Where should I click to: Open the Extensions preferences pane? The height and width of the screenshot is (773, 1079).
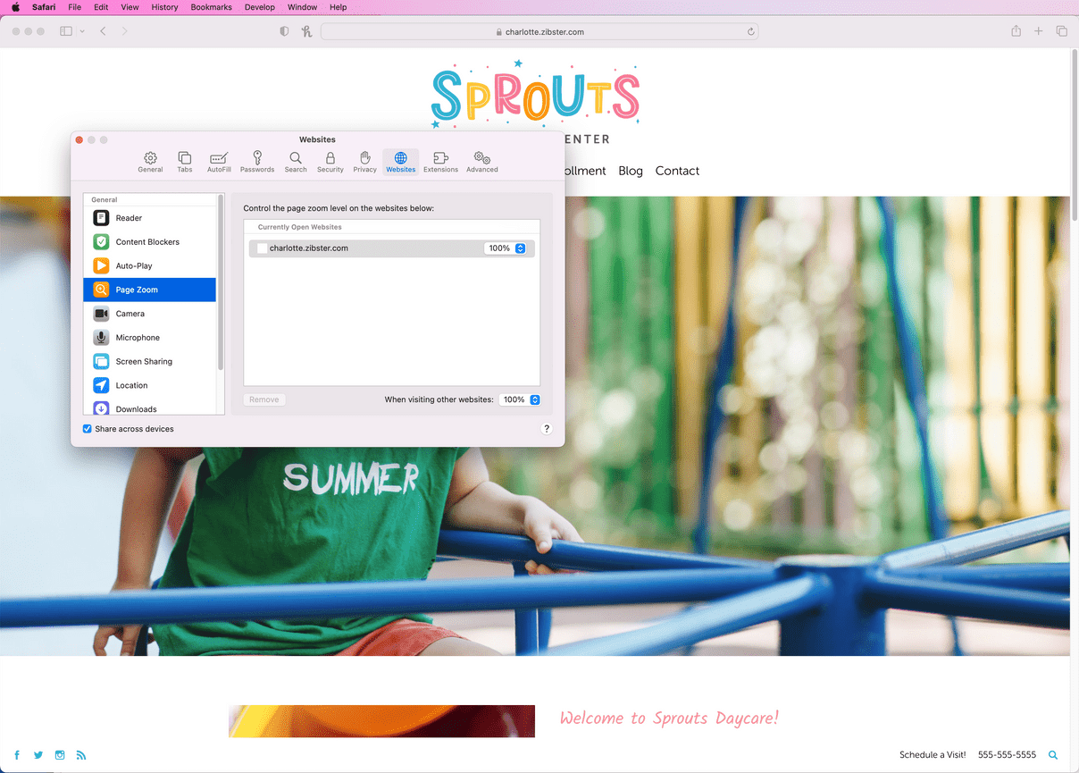pos(440,162)
